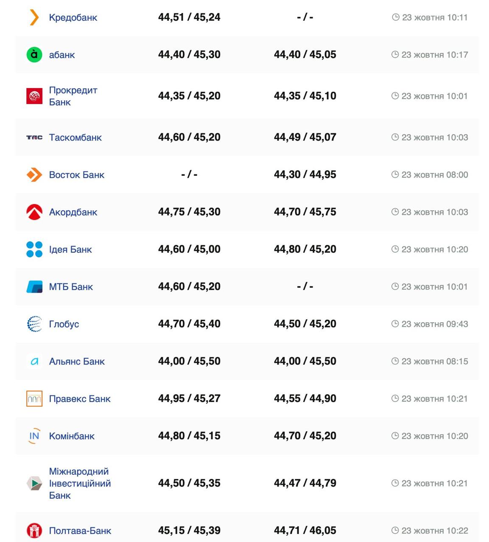The image size is (489, 542).
Task: Click the blue МТБ Банк logo
Action: 34,287
